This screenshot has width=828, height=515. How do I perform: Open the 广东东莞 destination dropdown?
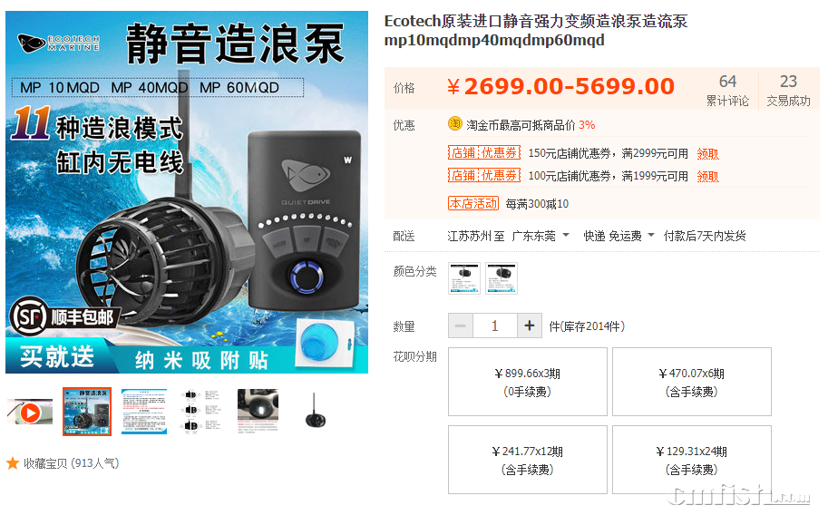point(541,236)
